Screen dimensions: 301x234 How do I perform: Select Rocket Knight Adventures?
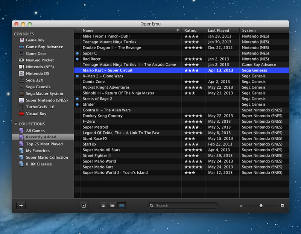coord(106,87)
